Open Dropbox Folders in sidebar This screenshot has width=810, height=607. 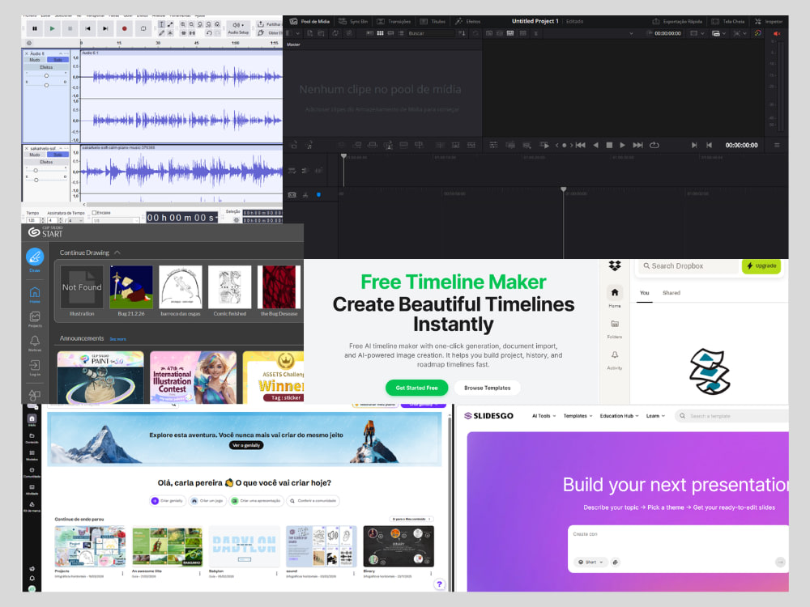click(x=615, y=329)
